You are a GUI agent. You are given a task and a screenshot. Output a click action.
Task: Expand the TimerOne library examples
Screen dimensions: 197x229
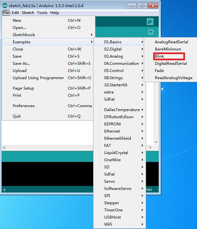pos(119,210)
